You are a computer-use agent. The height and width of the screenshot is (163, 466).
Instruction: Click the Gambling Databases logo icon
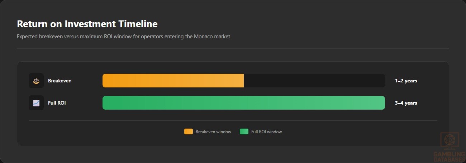click(450, 141)
